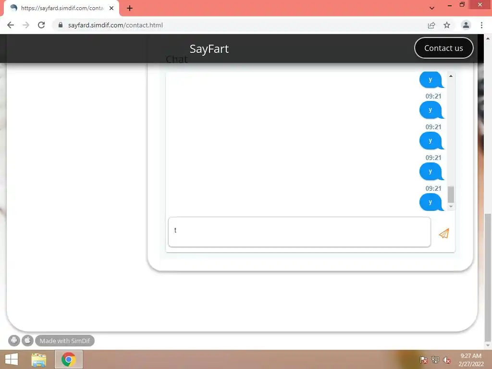Click the chat message input field
Image resolution: width=492 pixels, height=369 pixels.
click(x=299, y=232)
